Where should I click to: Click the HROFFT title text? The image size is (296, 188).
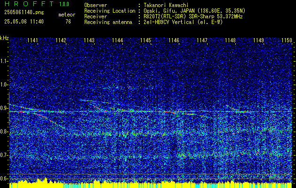(x=29, y=4)
